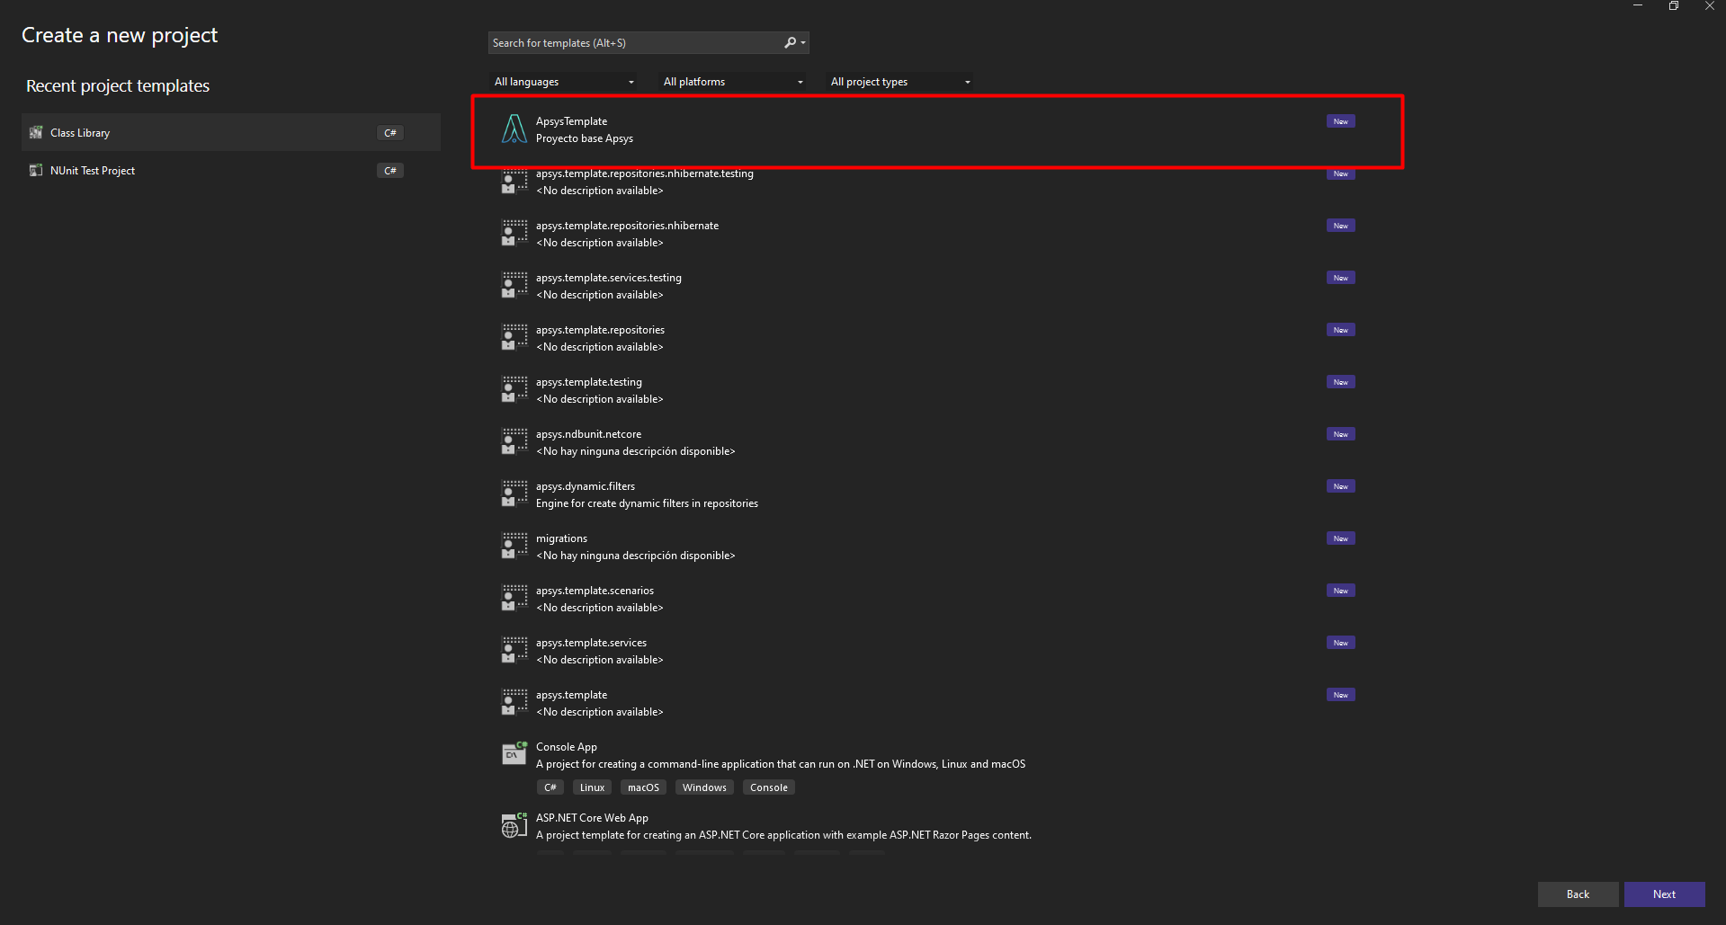The width and height of the screenshot is (1726, 925).
Task: Click the NUnit Test Project icon
Action: tap(36, 171)
